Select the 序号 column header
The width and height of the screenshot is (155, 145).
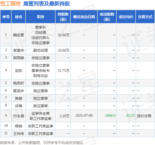(x=6, y=17)
